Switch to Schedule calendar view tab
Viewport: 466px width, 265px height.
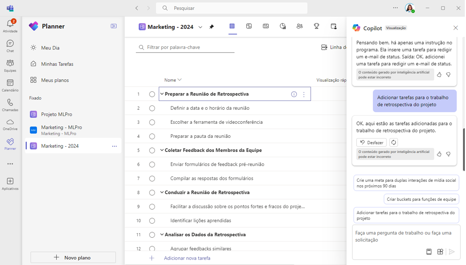coord(266,26)
